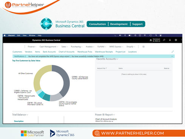
Task: Open the Project List link
Action: [120, 52]
